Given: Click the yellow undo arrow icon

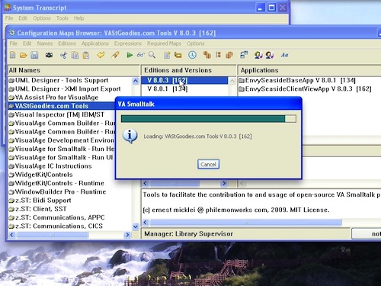Looking at the screenshot, I should 101,55.
